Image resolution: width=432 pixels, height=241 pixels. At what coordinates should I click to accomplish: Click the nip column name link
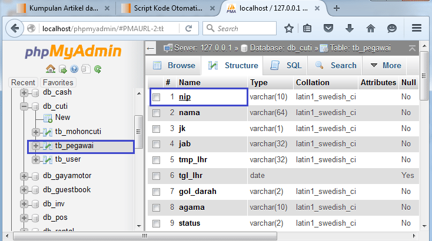(185, 97)
